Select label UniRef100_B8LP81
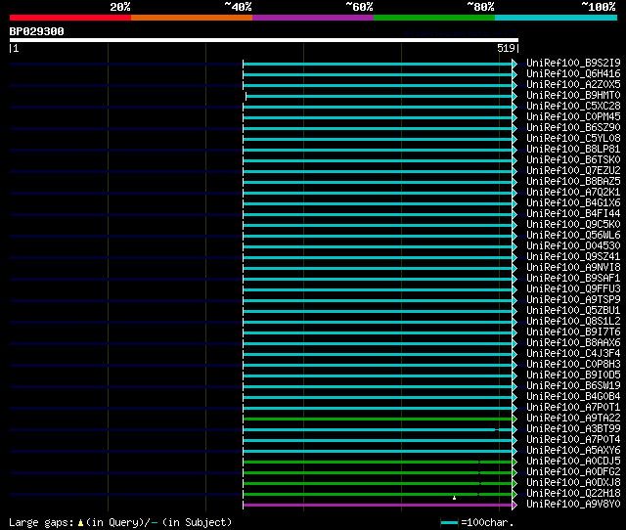 (x=573, y=149)
